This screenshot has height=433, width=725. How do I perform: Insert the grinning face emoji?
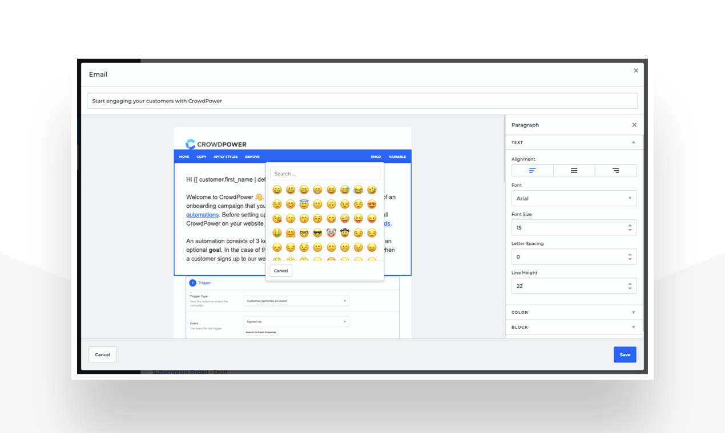(277, 190)
